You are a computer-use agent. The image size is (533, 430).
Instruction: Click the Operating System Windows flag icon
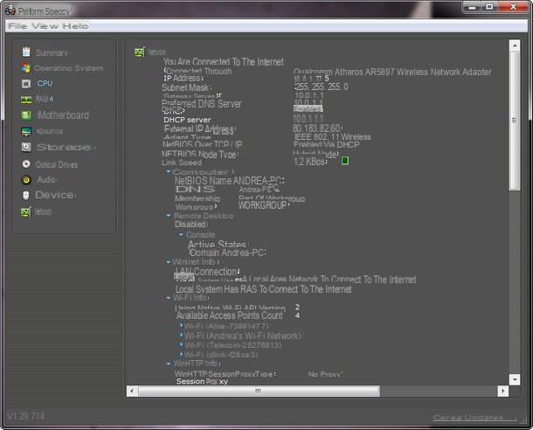point(26,68)
